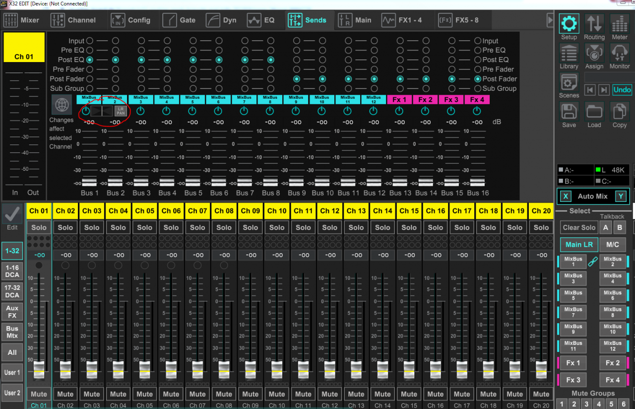
Task: Click Talkback B button
Action: 619,227
